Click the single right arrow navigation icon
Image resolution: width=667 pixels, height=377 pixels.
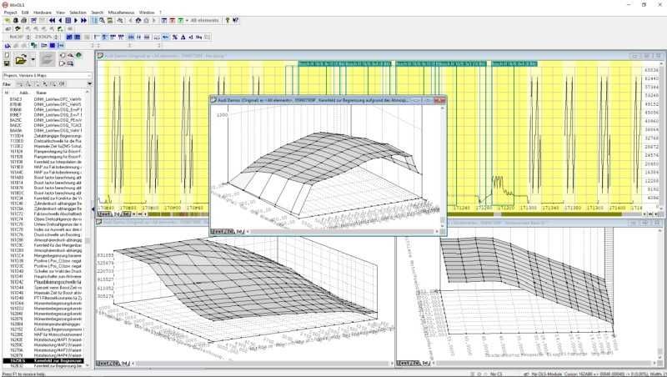click(x=76, y=20)
